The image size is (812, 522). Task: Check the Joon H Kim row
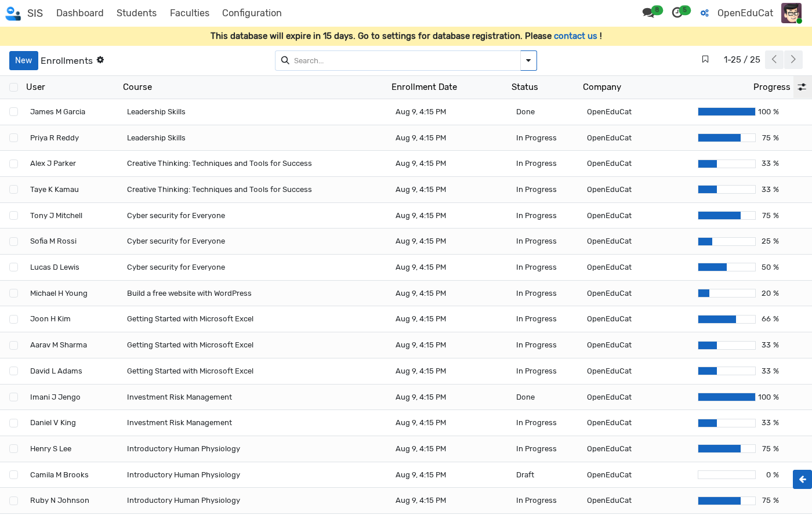pos(13,319)
